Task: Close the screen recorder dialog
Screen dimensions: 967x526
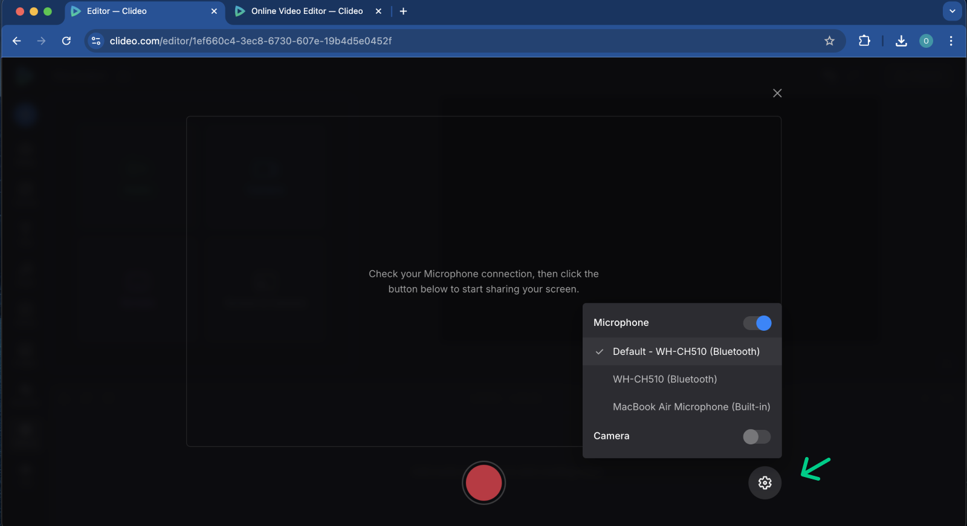Action: [x=777, y=93]
